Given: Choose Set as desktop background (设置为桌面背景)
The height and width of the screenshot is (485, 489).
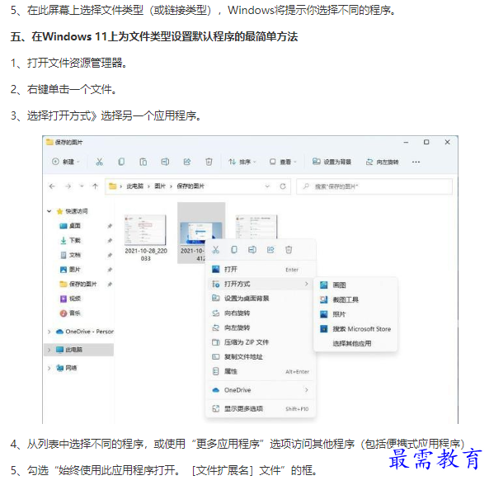Looking at the screenshot, I should [261, 298].
